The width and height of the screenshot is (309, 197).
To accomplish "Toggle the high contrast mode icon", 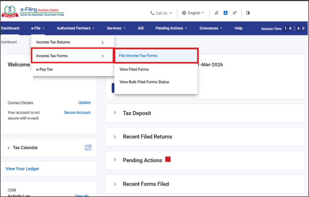I will click(248, 13).
